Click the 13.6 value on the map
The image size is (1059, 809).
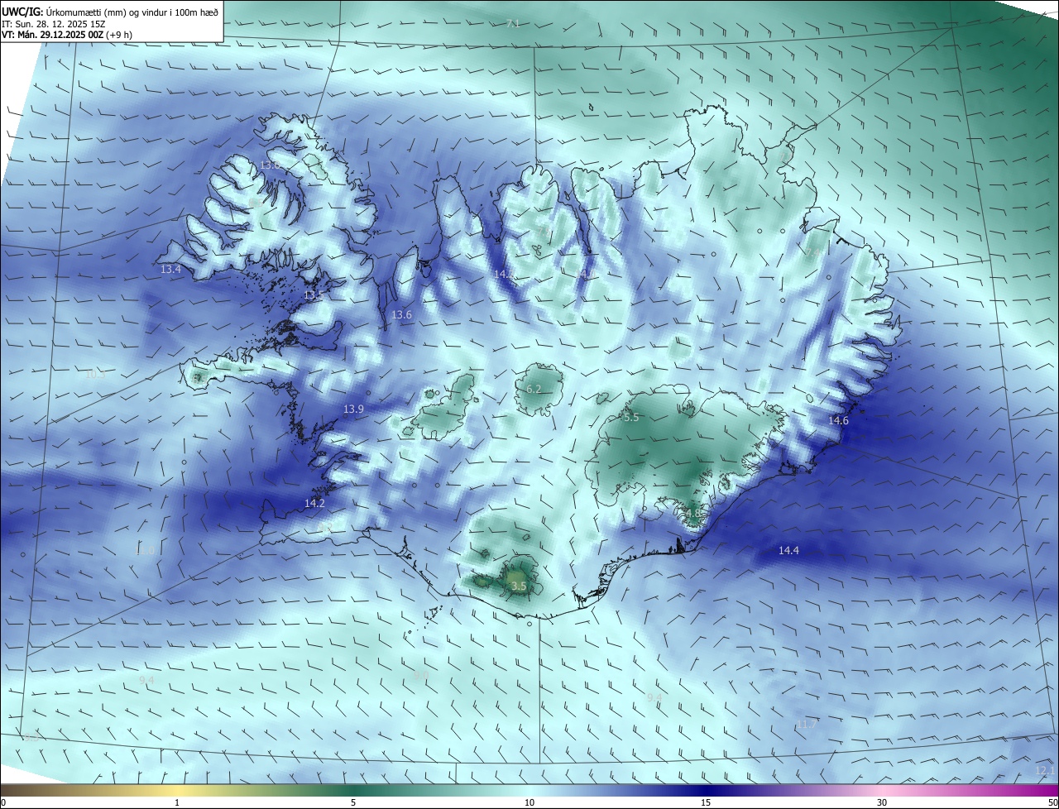(401, 315)
